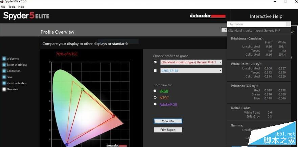Open the Help menu
Viewport: 298px width, 147px height.
pyautogui.click(x=21, y=7)
